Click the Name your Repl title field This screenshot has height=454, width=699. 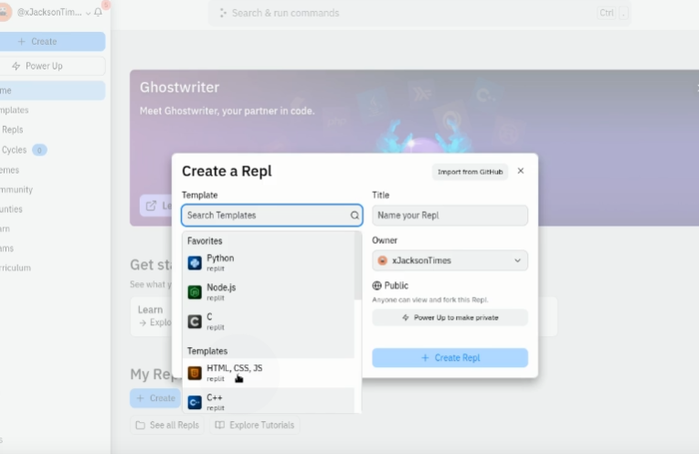(450, 216)
